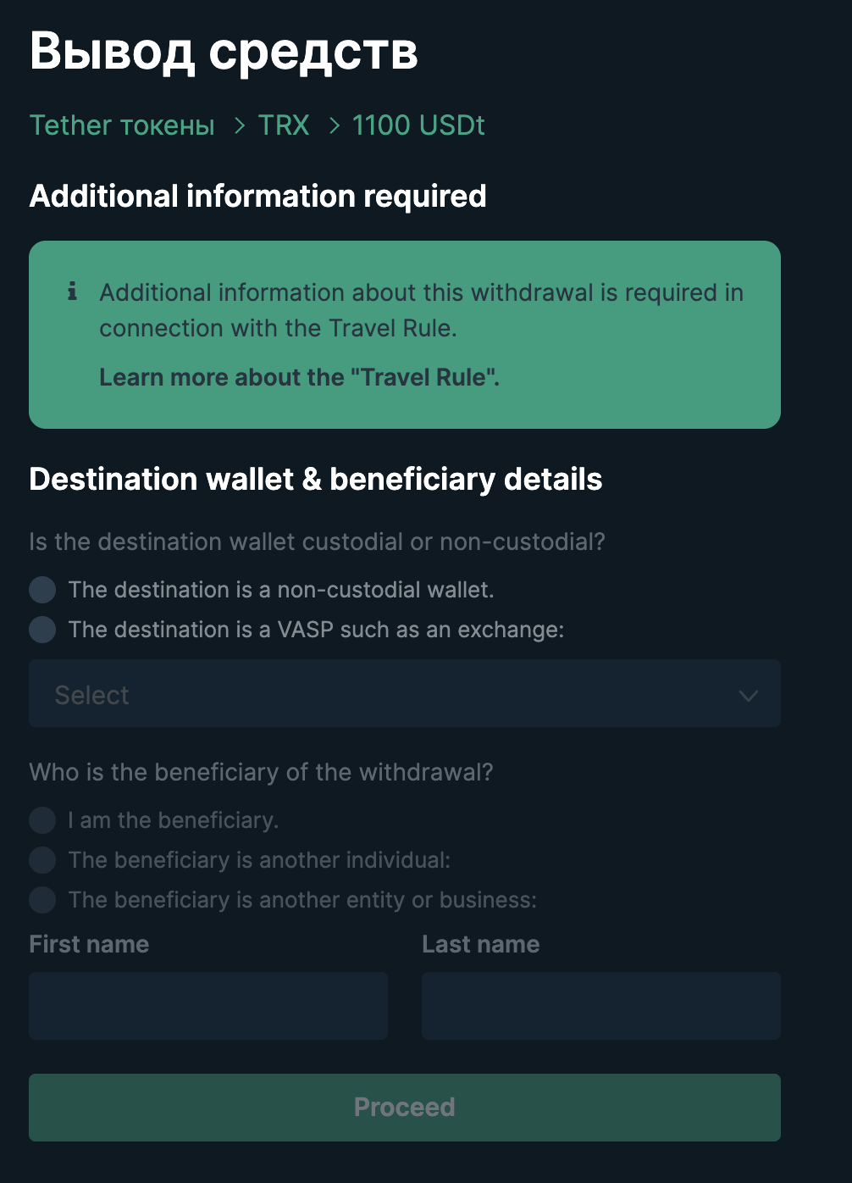Focus the Last name input field

[601, 1006]
